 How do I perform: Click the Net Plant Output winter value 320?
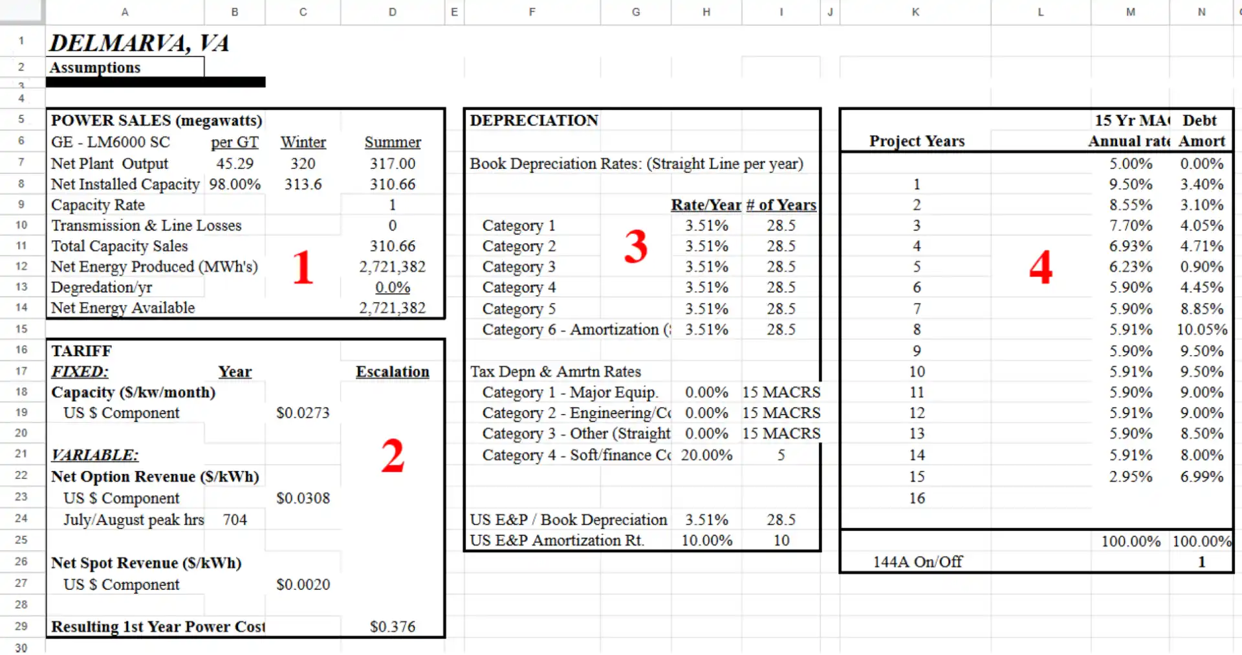(x=303, y=164)
